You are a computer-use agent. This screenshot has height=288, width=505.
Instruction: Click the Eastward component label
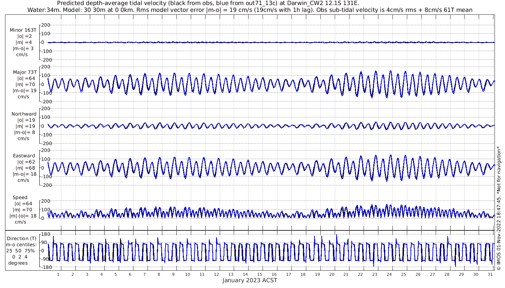click(x=24, y=156)
